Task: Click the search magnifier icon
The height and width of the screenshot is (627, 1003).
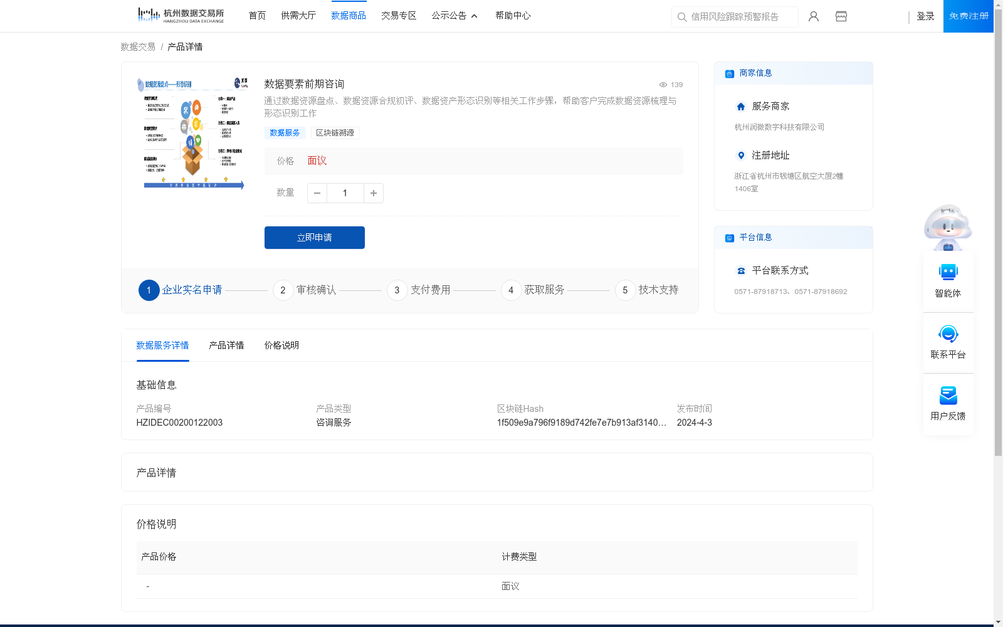Action: point(682,17)
